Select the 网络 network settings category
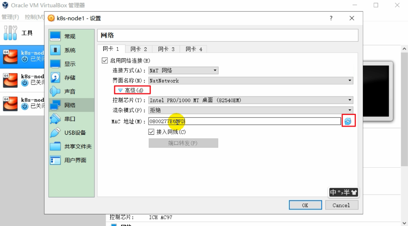The width and height of the screenshot is (408, 226). click(x=71, y=105)
